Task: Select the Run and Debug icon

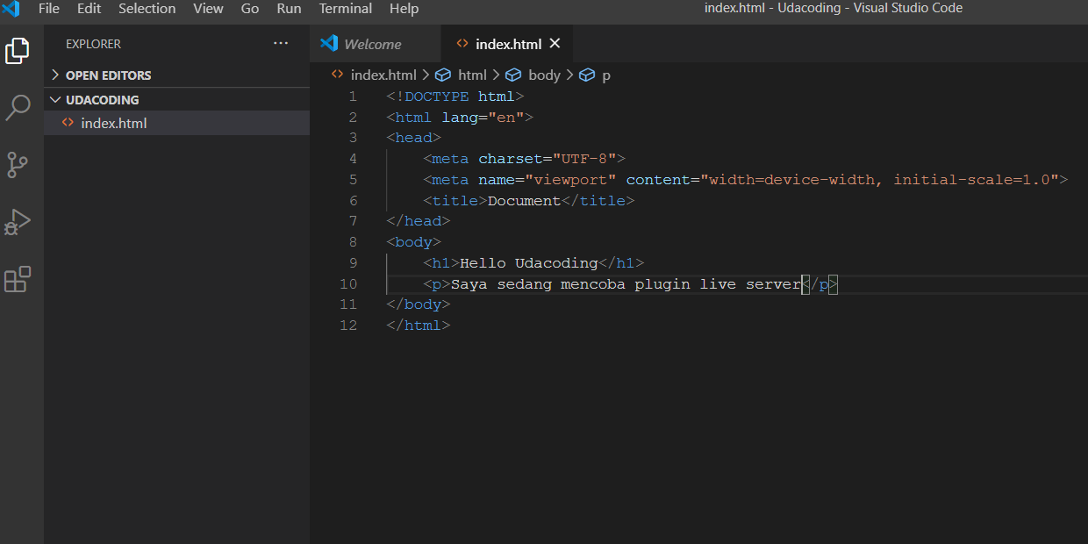Action: click(x=18, y=222)
